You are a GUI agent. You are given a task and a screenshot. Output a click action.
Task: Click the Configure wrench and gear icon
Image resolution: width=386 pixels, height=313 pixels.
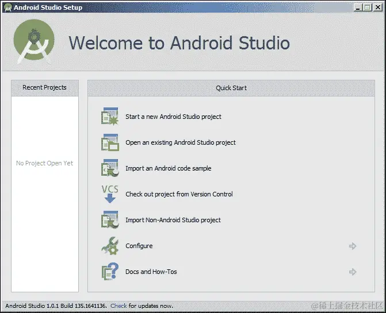pos(110,246)
